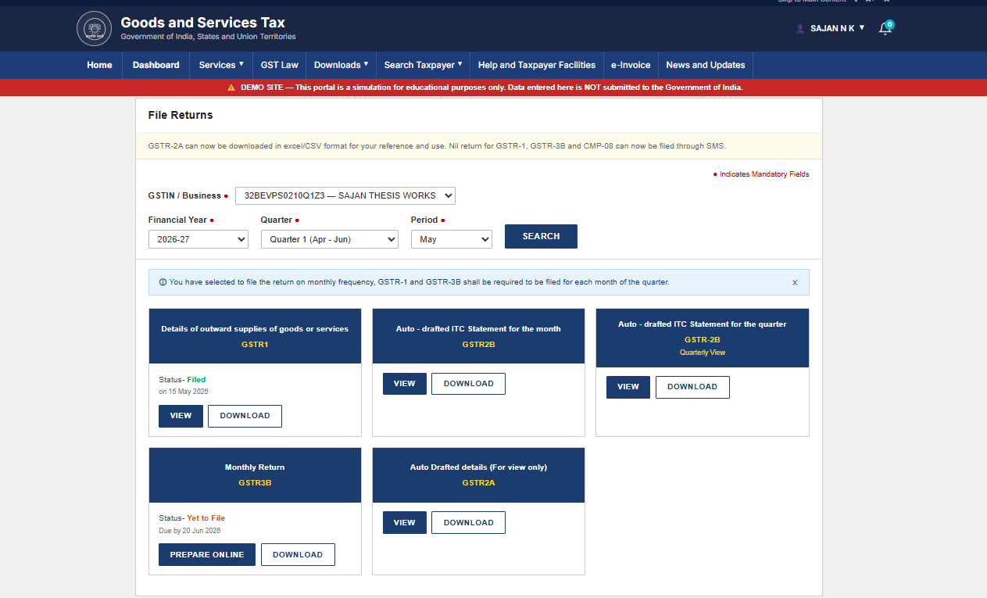Open the GST Law menu item
Screen dimensions: 987x598
(279, 65)
